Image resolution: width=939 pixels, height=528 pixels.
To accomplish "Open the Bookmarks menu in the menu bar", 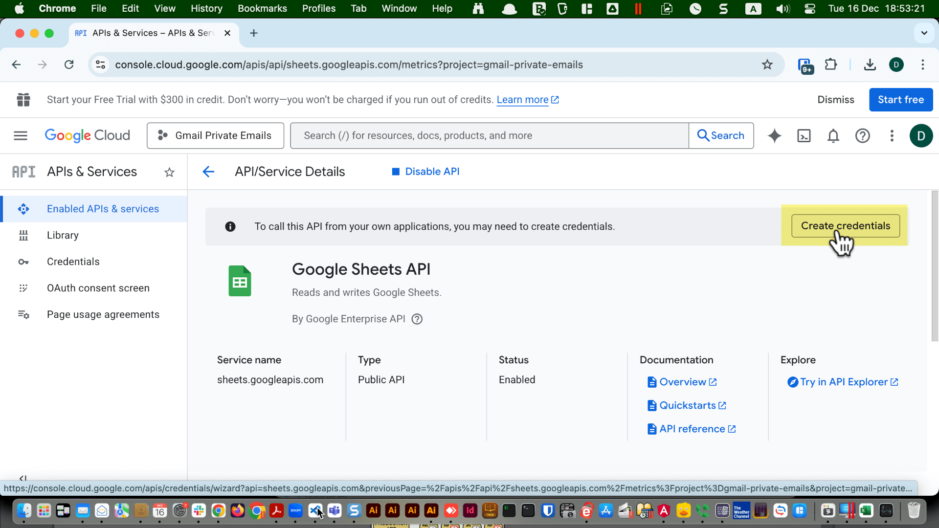I will coord(262,8).
